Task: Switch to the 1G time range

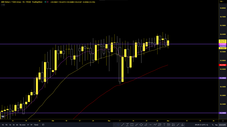Action: point(3,125)
